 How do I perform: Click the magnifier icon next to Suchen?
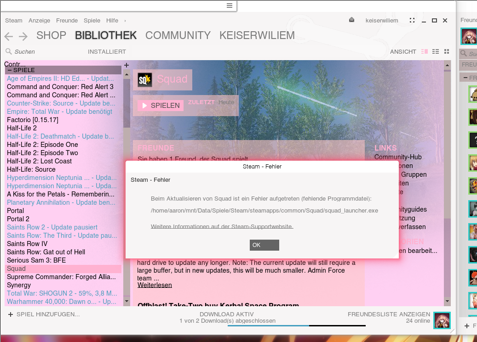coord(9,51)
